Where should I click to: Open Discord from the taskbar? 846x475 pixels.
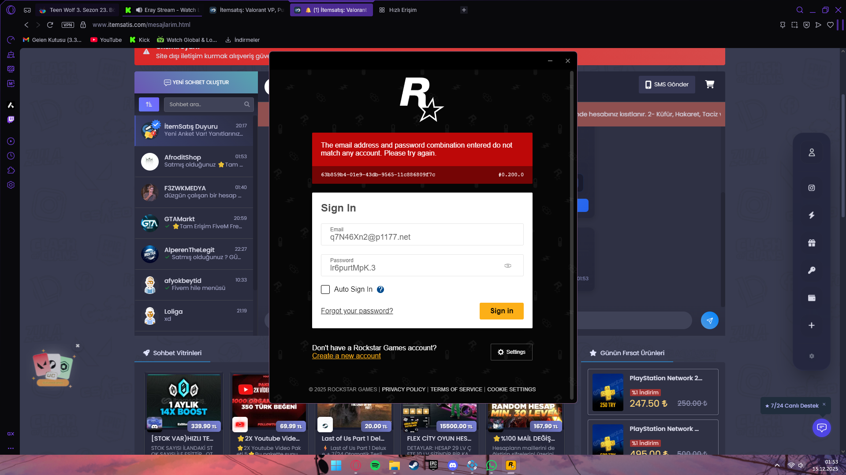(x=453, y=465)
